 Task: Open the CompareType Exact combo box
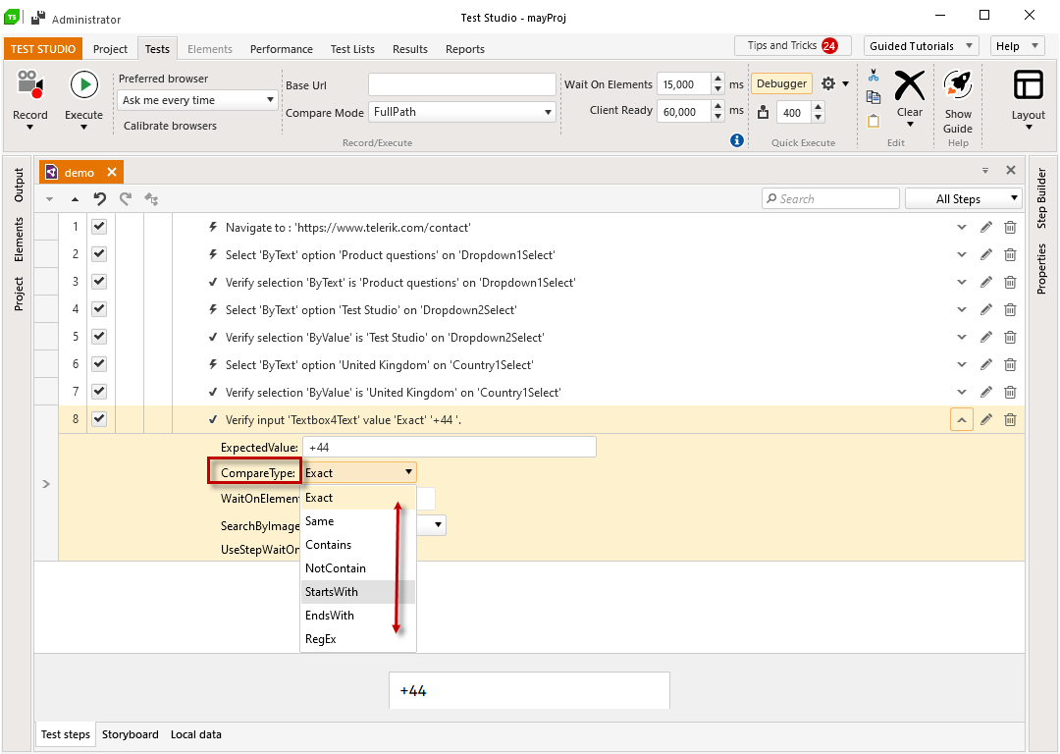pos(359,472)
